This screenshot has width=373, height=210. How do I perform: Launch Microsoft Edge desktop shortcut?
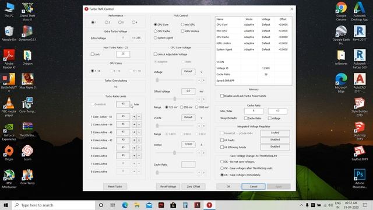(x=341, y=83)
